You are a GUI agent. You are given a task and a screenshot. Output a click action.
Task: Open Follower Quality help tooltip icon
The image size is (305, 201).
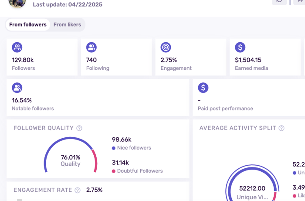(79, 128)
